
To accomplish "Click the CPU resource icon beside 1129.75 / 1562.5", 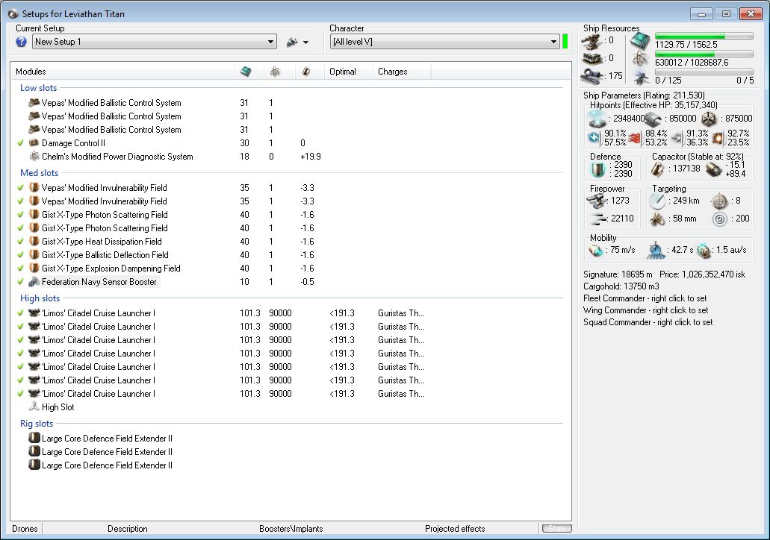I will [x=640, y=42].
